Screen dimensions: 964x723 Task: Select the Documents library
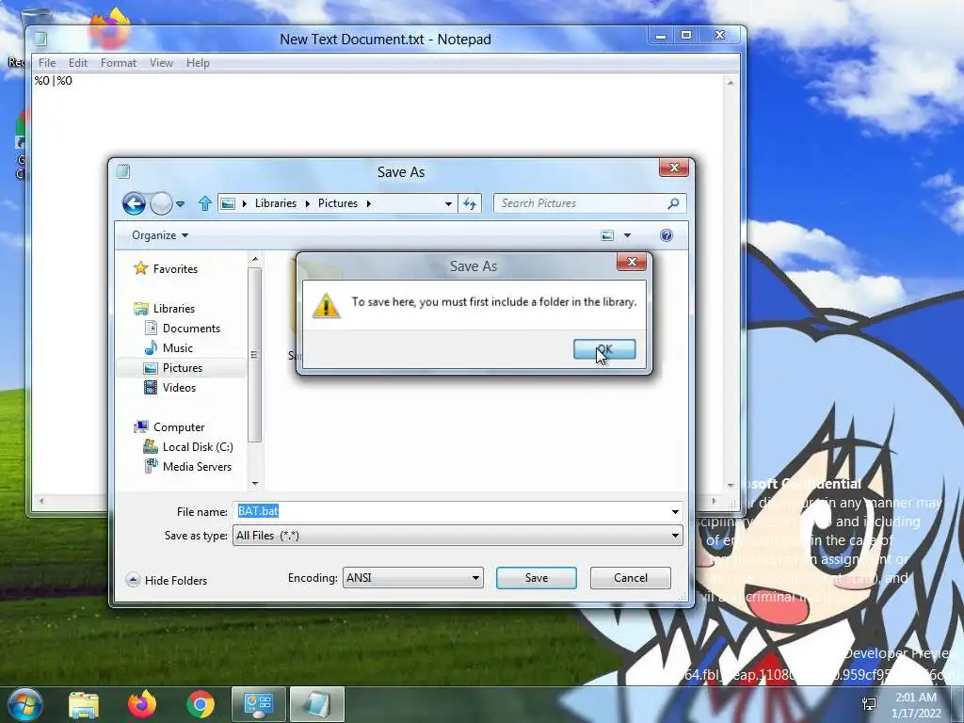(x=182, y=329)
